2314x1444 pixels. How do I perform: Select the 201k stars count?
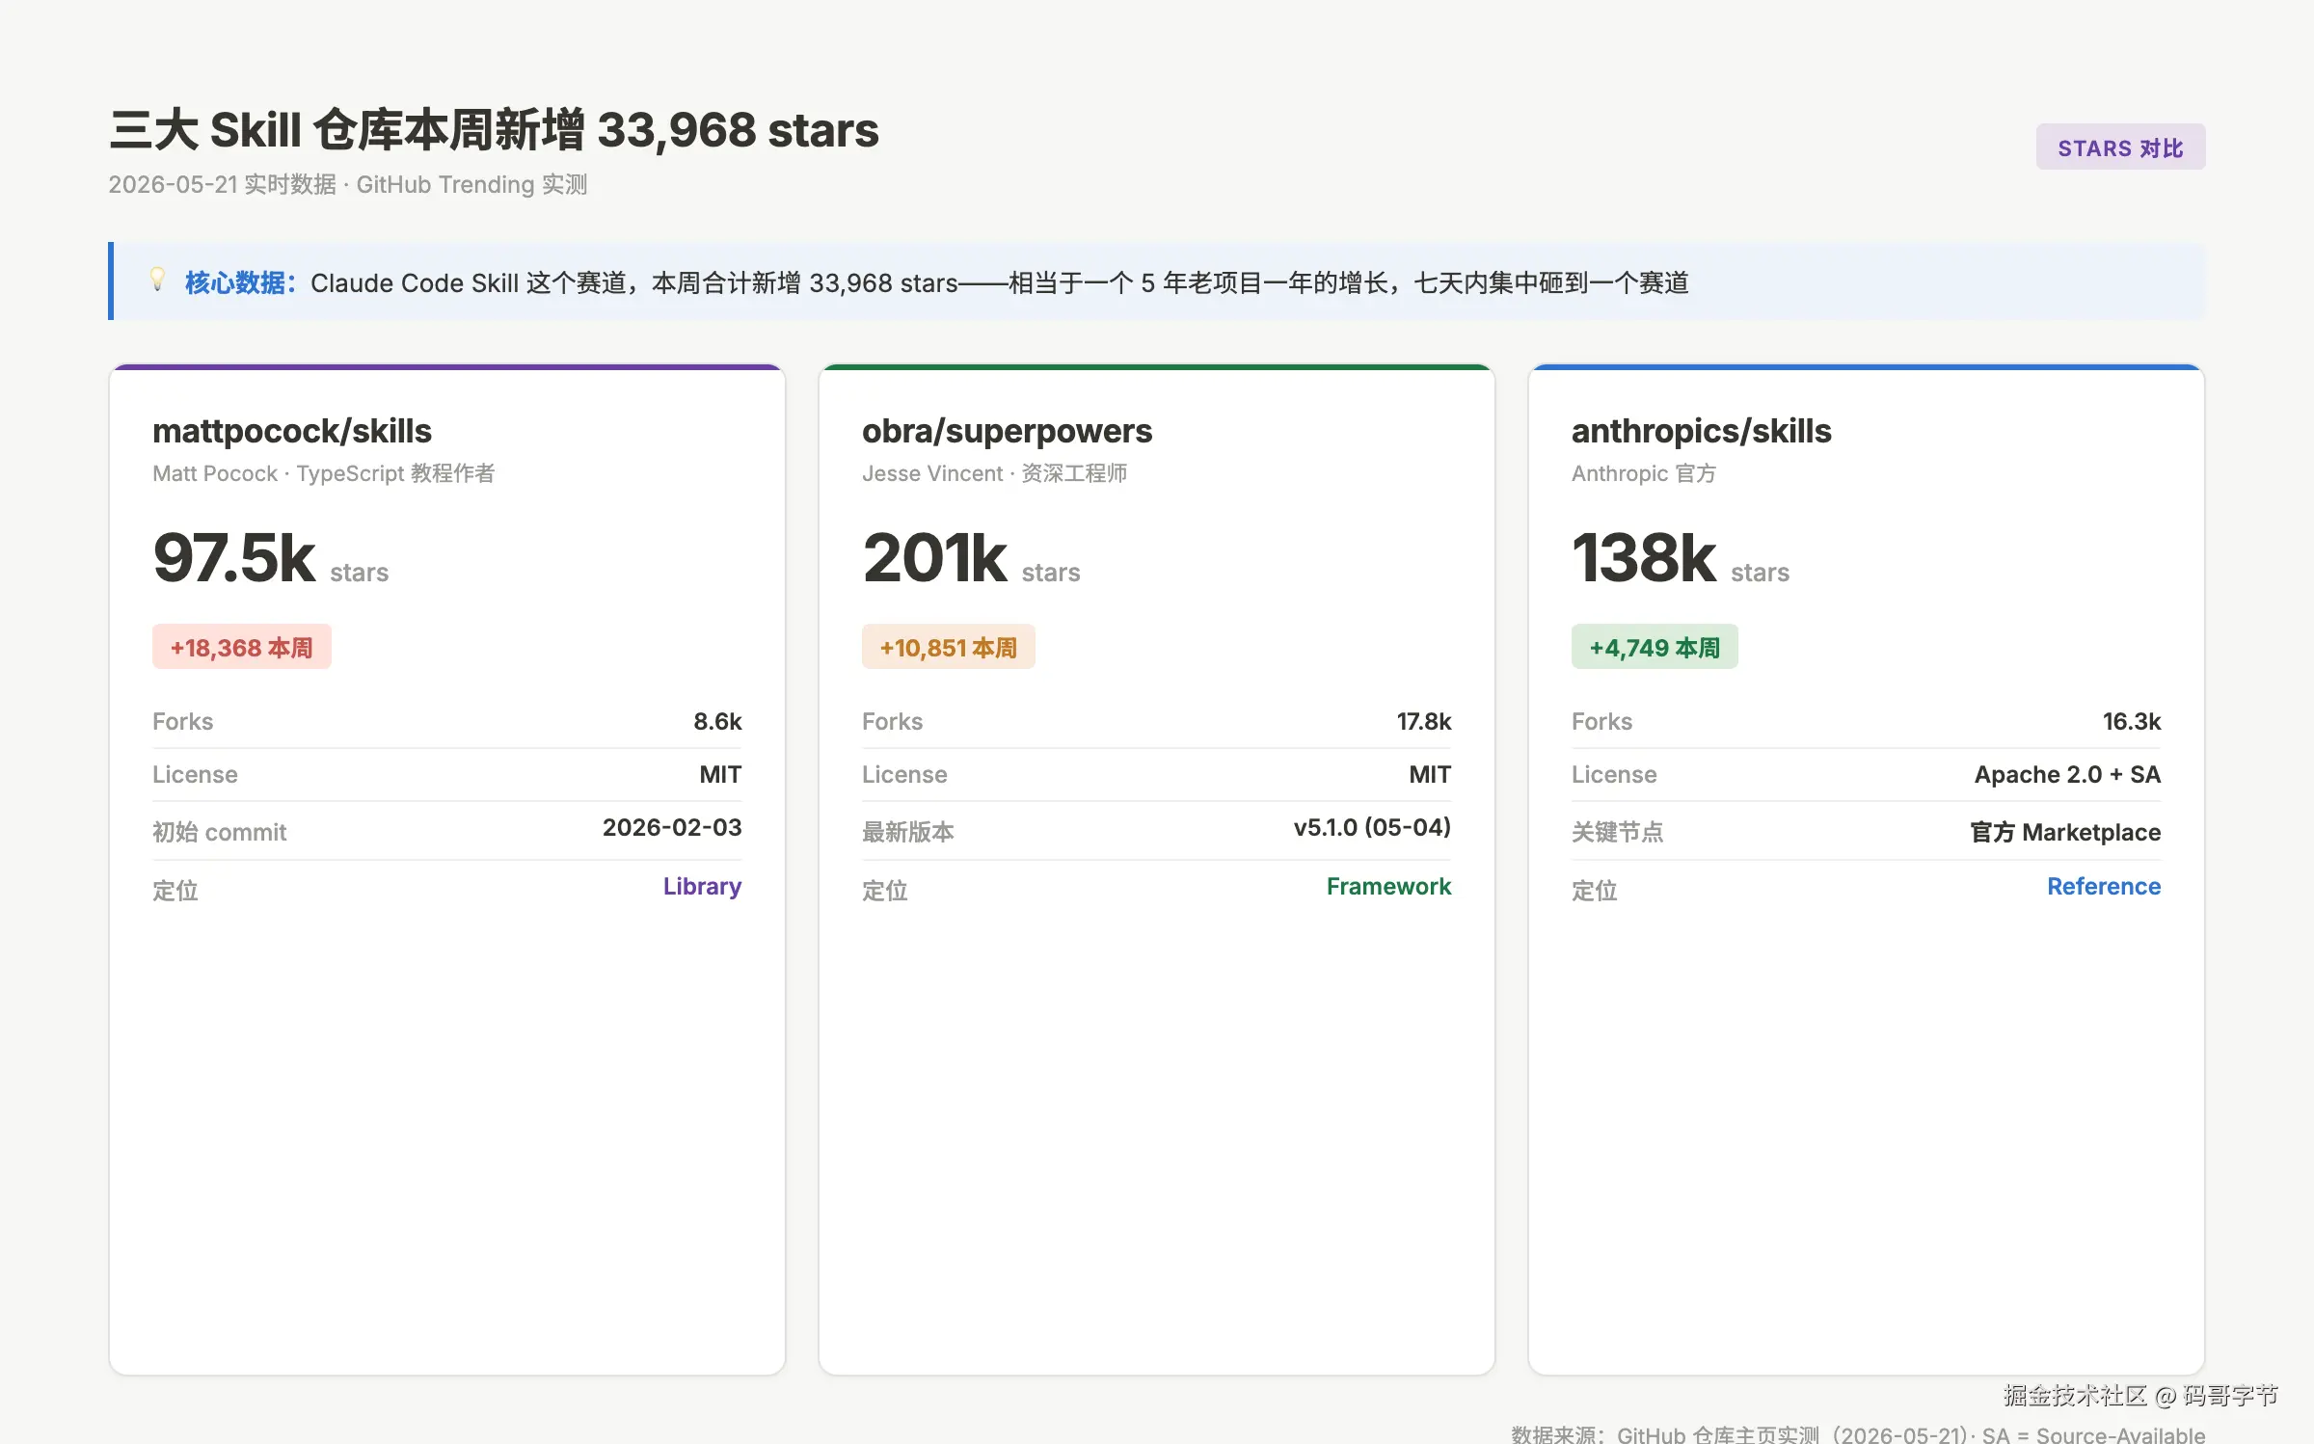(x=934, y=557)
